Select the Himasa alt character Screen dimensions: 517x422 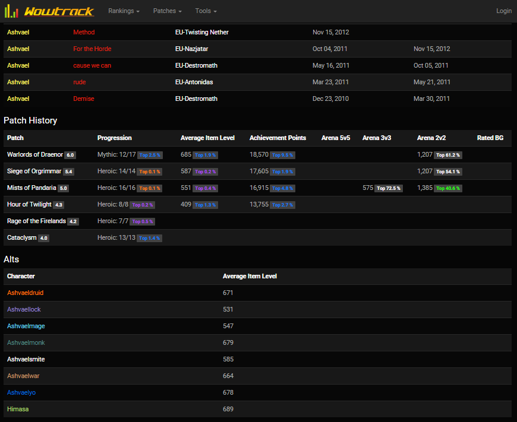click(18, 409)
